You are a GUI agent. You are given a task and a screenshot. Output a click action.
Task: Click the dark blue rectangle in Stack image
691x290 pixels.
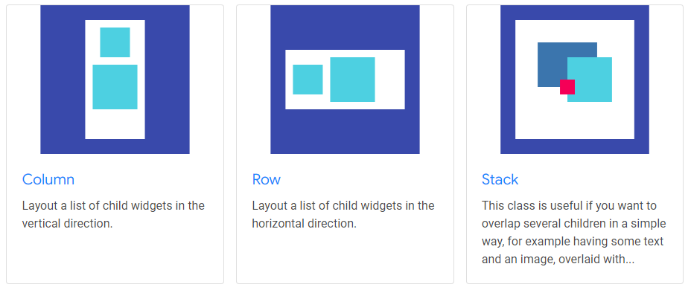(x=552, y=62)
